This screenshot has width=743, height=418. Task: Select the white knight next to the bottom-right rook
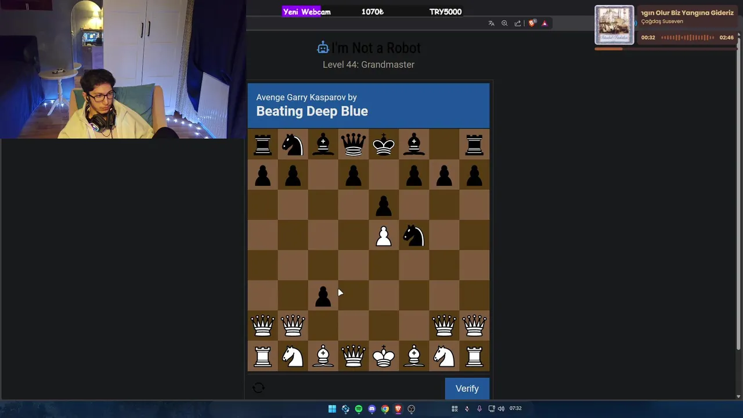click(444, 356)
